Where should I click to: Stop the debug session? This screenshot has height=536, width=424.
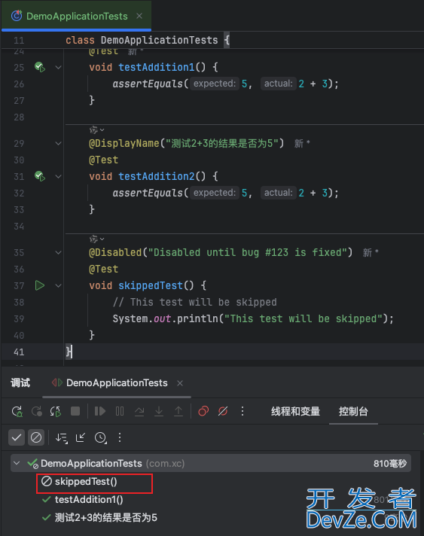[x=75, y=411]
